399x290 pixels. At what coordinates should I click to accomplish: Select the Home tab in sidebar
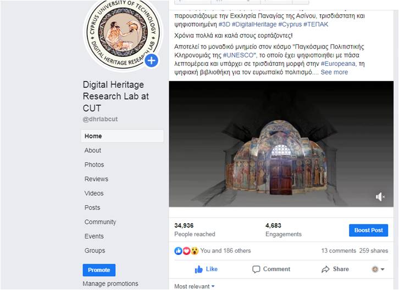[x=122, y=136]
